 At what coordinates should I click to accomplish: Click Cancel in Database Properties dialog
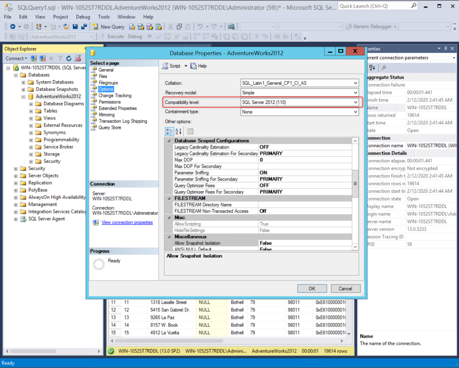(345, 289)
